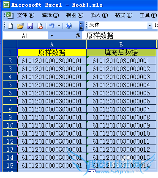Select cell A12 in column A
This screenshot has width=158, height=178.
[52, 141]
